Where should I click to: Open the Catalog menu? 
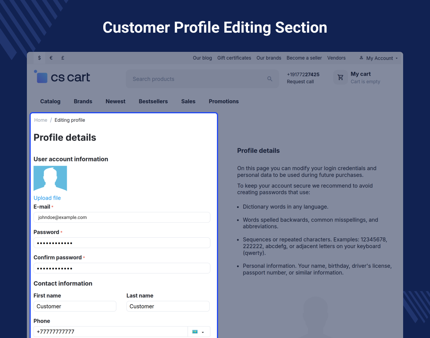[x=50, y=101]
